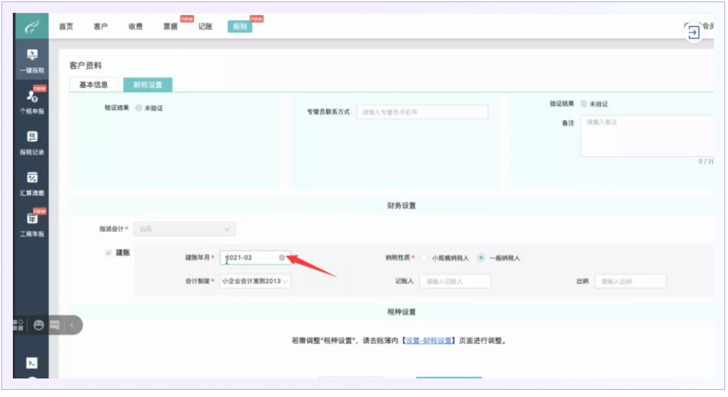Switch to the 基本信息 tab
728x397 pixels.
click(x=93, y=85)
